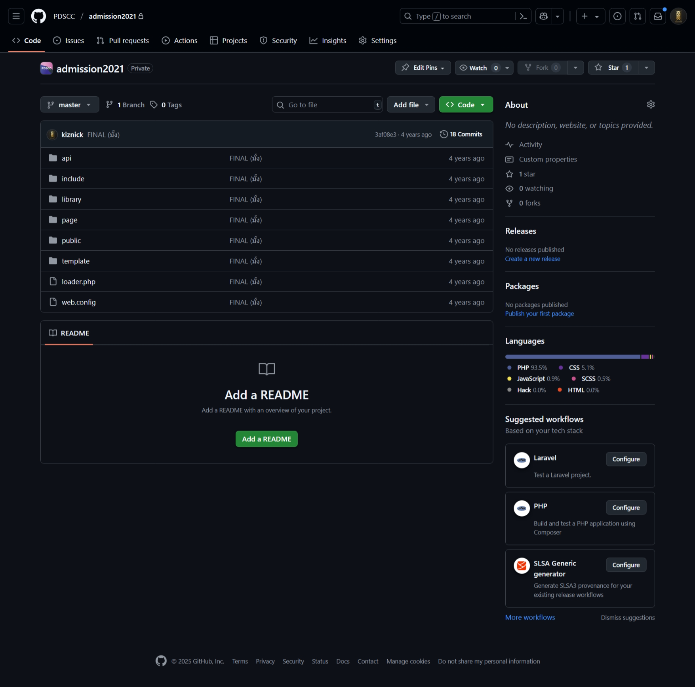This screenshot has height=687, width=695.
Task: Open the Copilot icon in the header
Action: pos(543,16)
